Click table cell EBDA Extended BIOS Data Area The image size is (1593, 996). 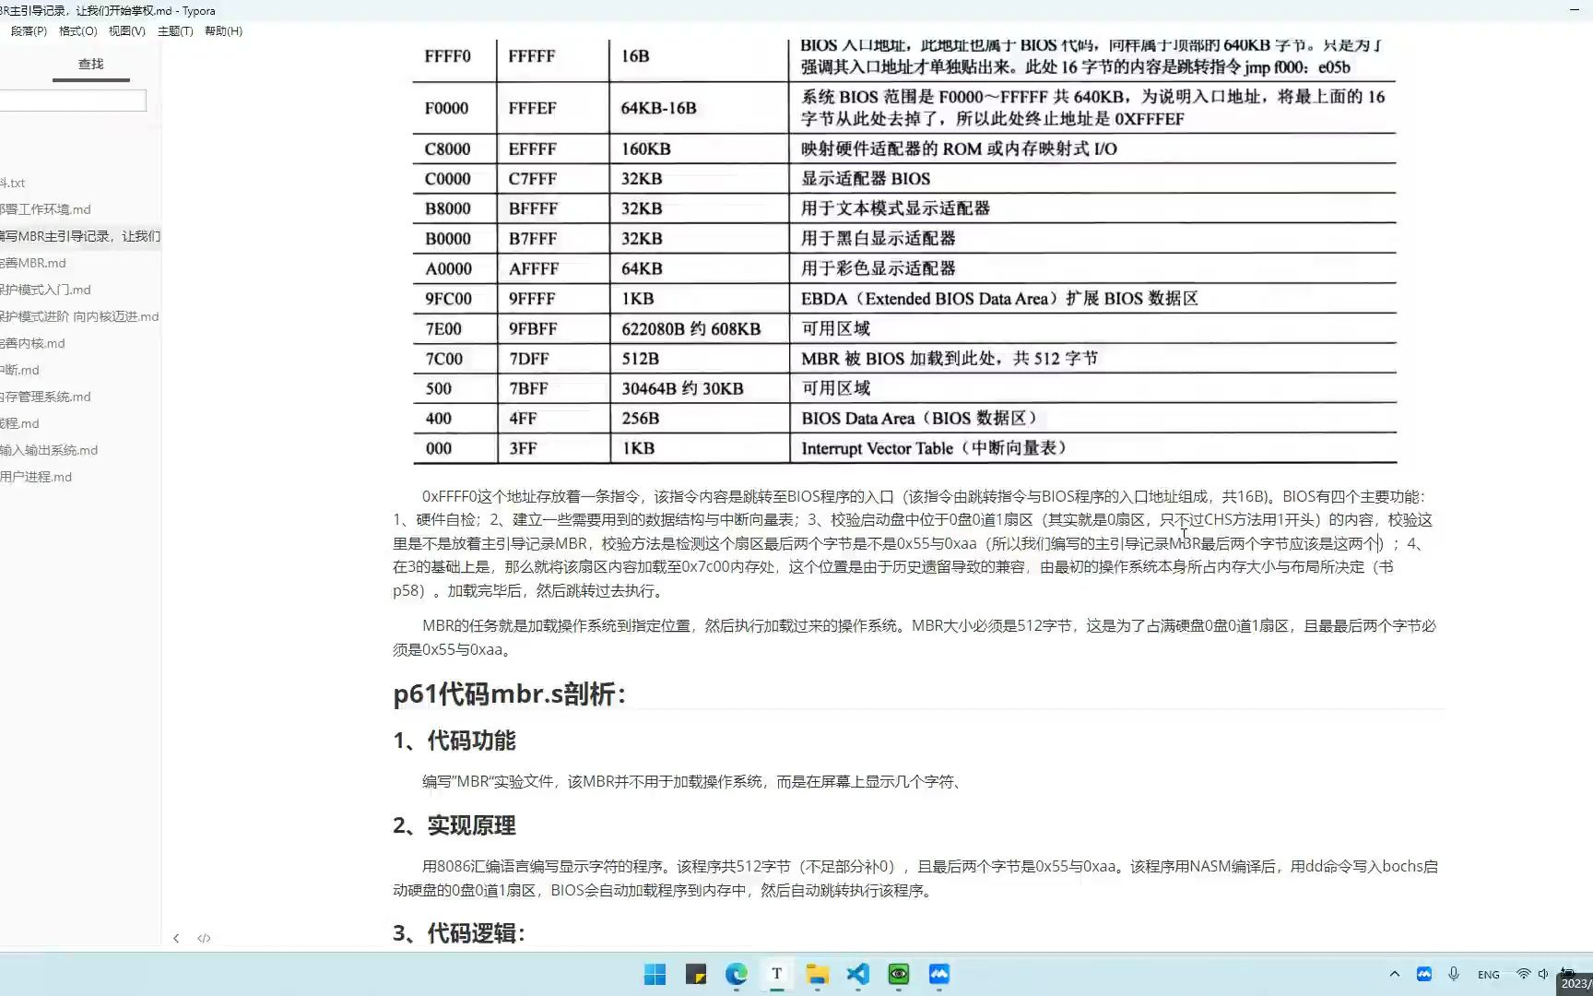[999, 299]
